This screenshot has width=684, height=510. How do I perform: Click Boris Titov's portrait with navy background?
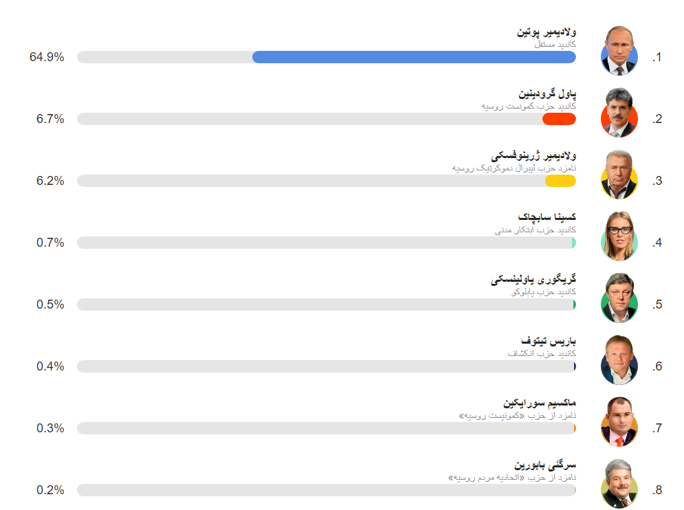tap(619, 360)
